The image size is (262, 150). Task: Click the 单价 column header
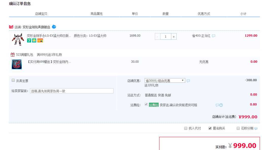click(135, 14)
